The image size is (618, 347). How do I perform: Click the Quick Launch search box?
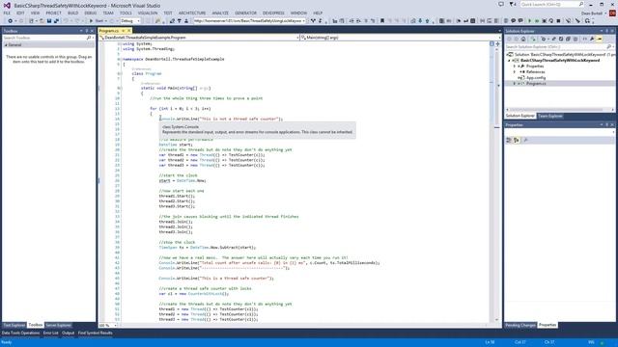coord(552,4)
